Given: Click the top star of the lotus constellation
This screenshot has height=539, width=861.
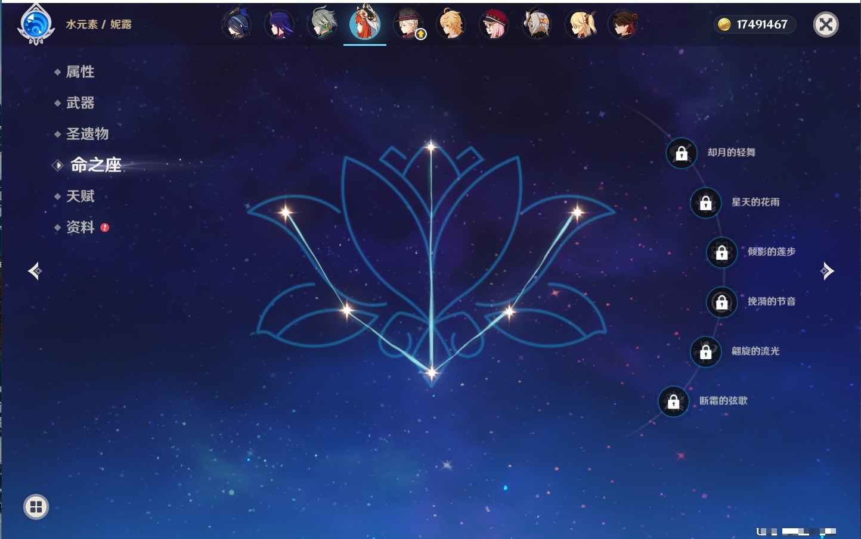Looking at the screenshot, I should point(431,146).
